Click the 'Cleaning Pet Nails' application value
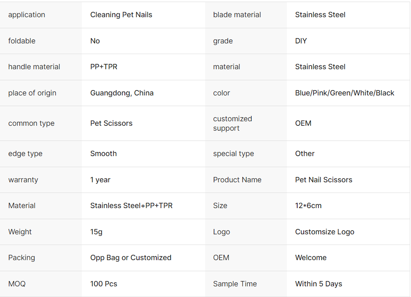The image size is (411, 297). pyautogui.click(x=121, y=15)
